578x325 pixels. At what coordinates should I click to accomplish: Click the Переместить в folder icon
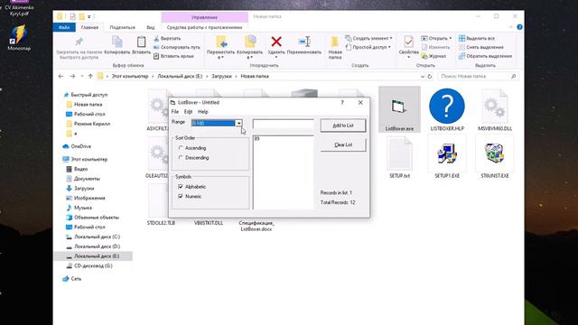click(220, 42)
